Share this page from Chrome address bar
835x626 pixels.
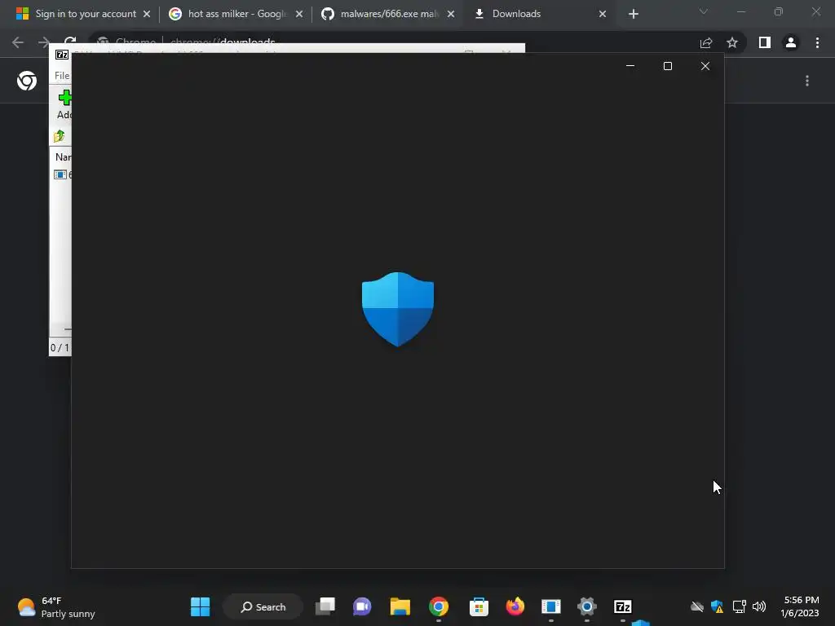(x=706, y=42)
